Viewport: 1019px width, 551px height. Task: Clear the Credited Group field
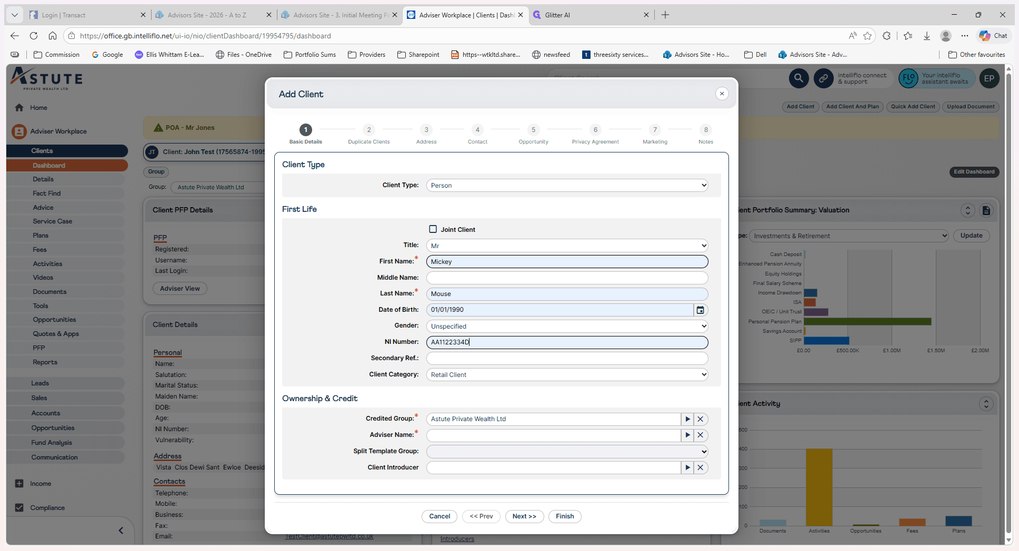point(701,419)
